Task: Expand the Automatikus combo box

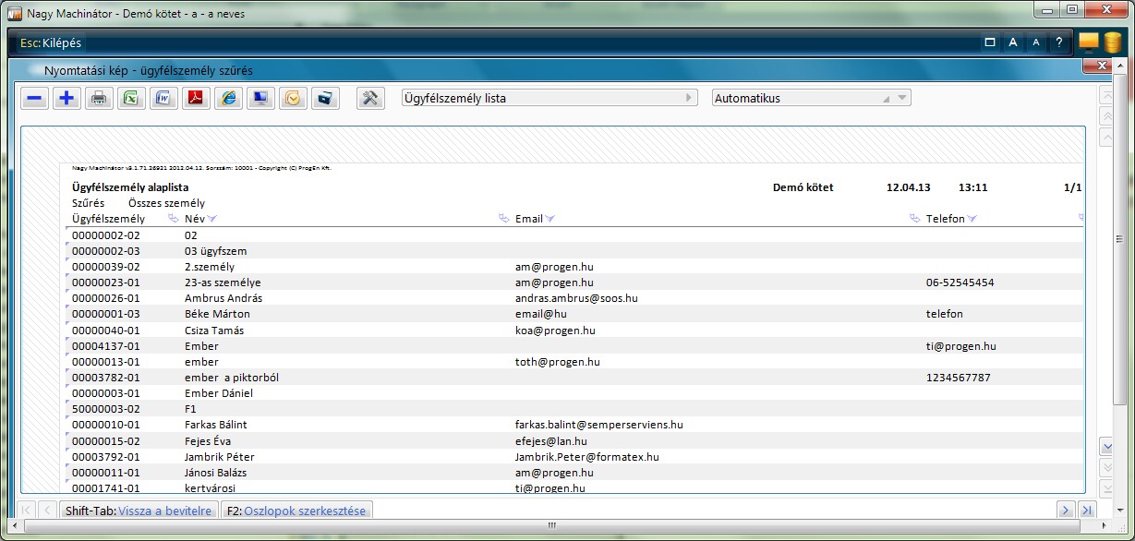Action: point(902,98)
